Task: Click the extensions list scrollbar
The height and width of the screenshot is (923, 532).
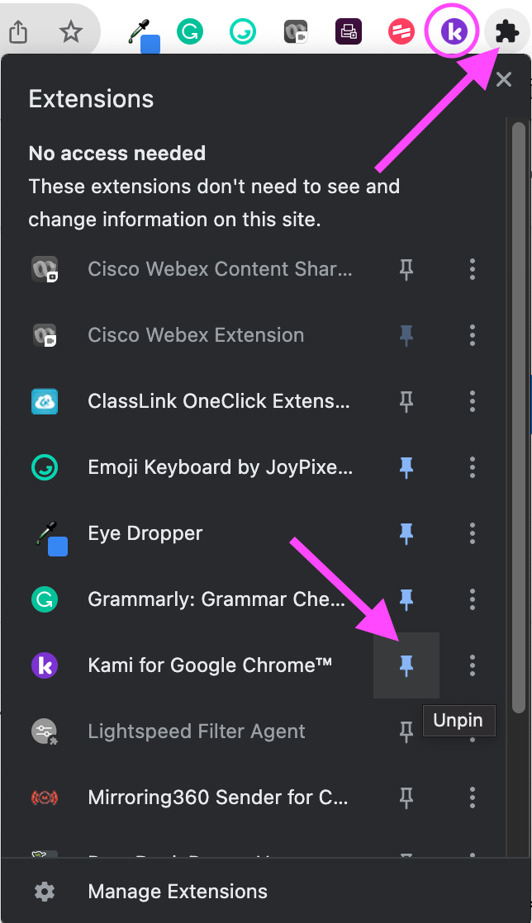Action: tap(518, 413)
